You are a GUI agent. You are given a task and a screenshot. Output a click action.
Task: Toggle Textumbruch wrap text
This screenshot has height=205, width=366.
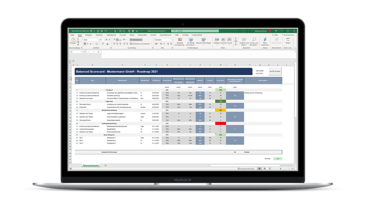point(136,40)
